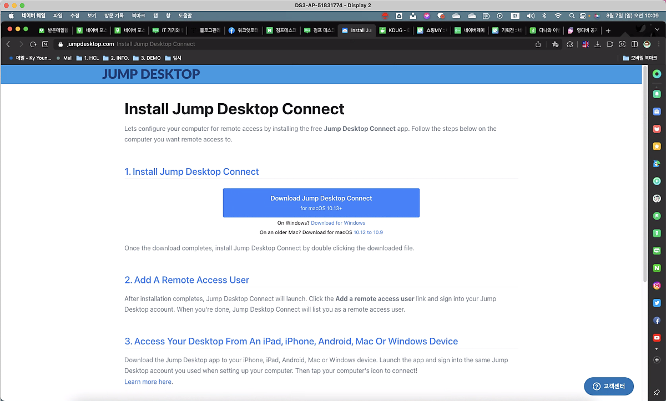Toggle the split view sidebar icon

pos(634,44)
